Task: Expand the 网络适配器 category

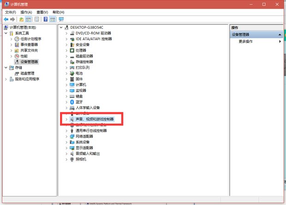Action: point(66,137)
